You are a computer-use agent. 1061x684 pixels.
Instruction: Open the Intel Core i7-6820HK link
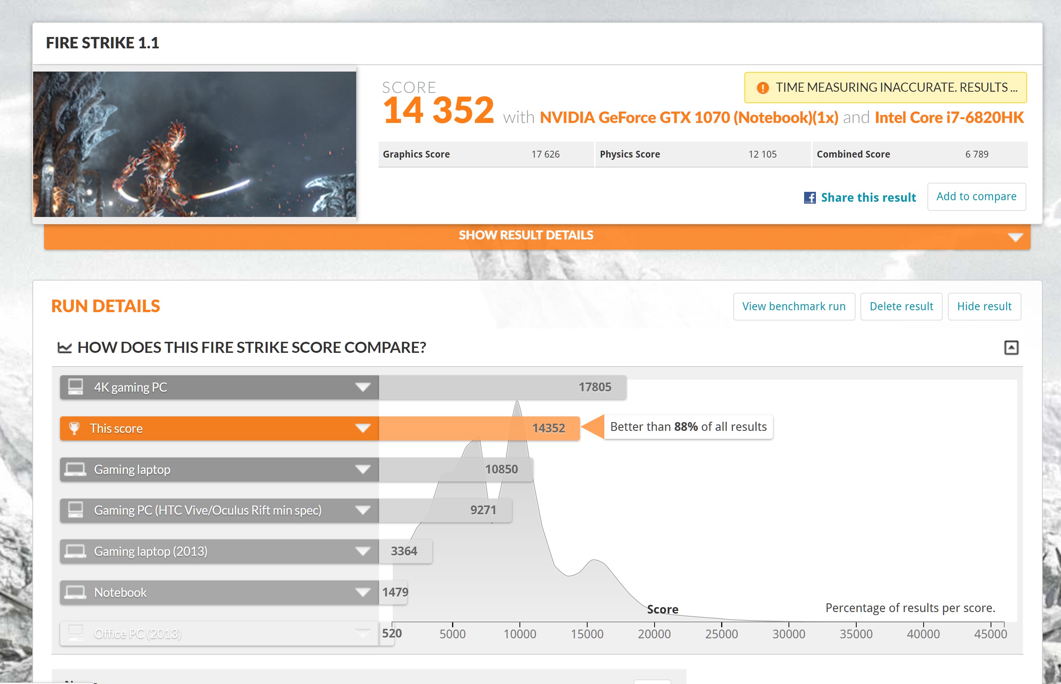coord(949,118)
